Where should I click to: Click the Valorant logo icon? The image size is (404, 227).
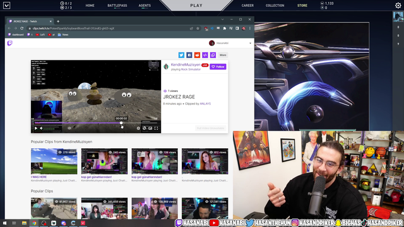coord(7,5)
